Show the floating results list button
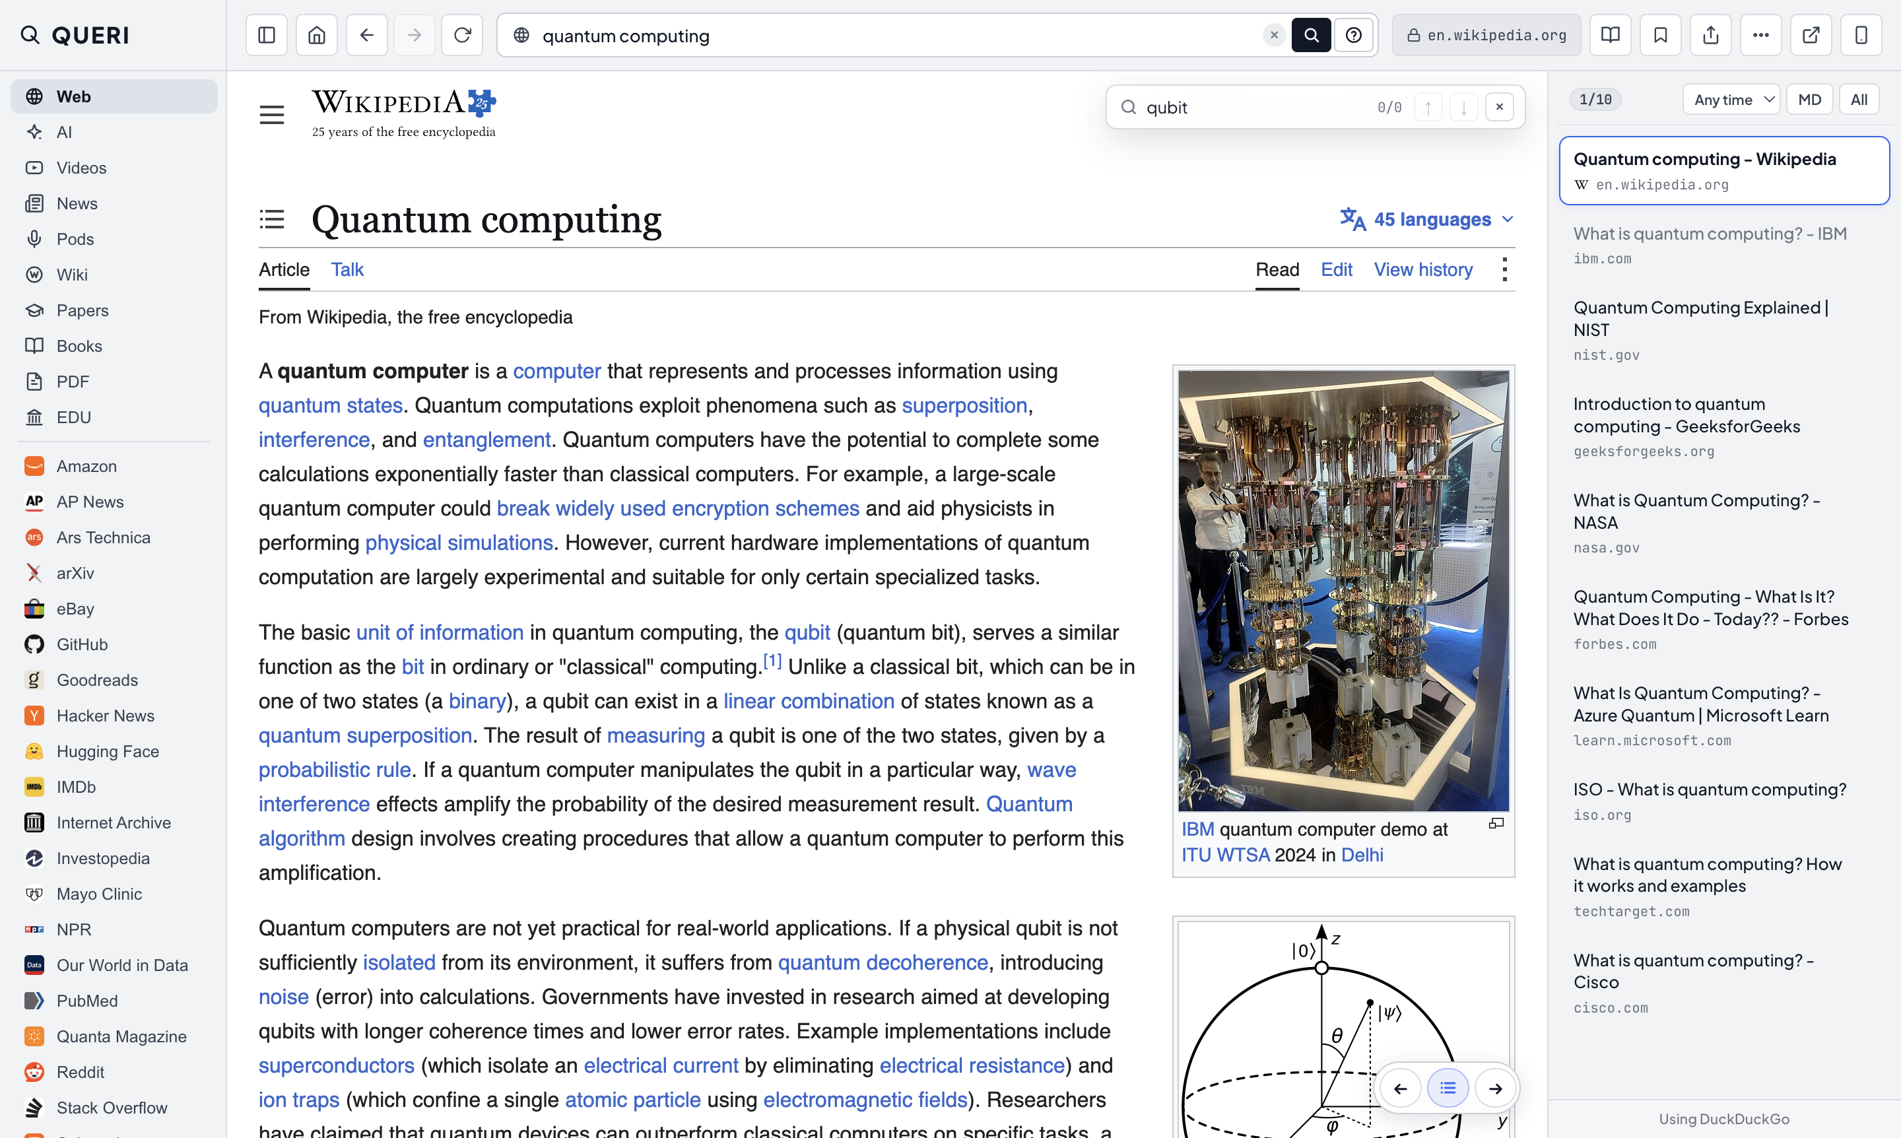1901x1138 pixels. pos(1448,1088)
